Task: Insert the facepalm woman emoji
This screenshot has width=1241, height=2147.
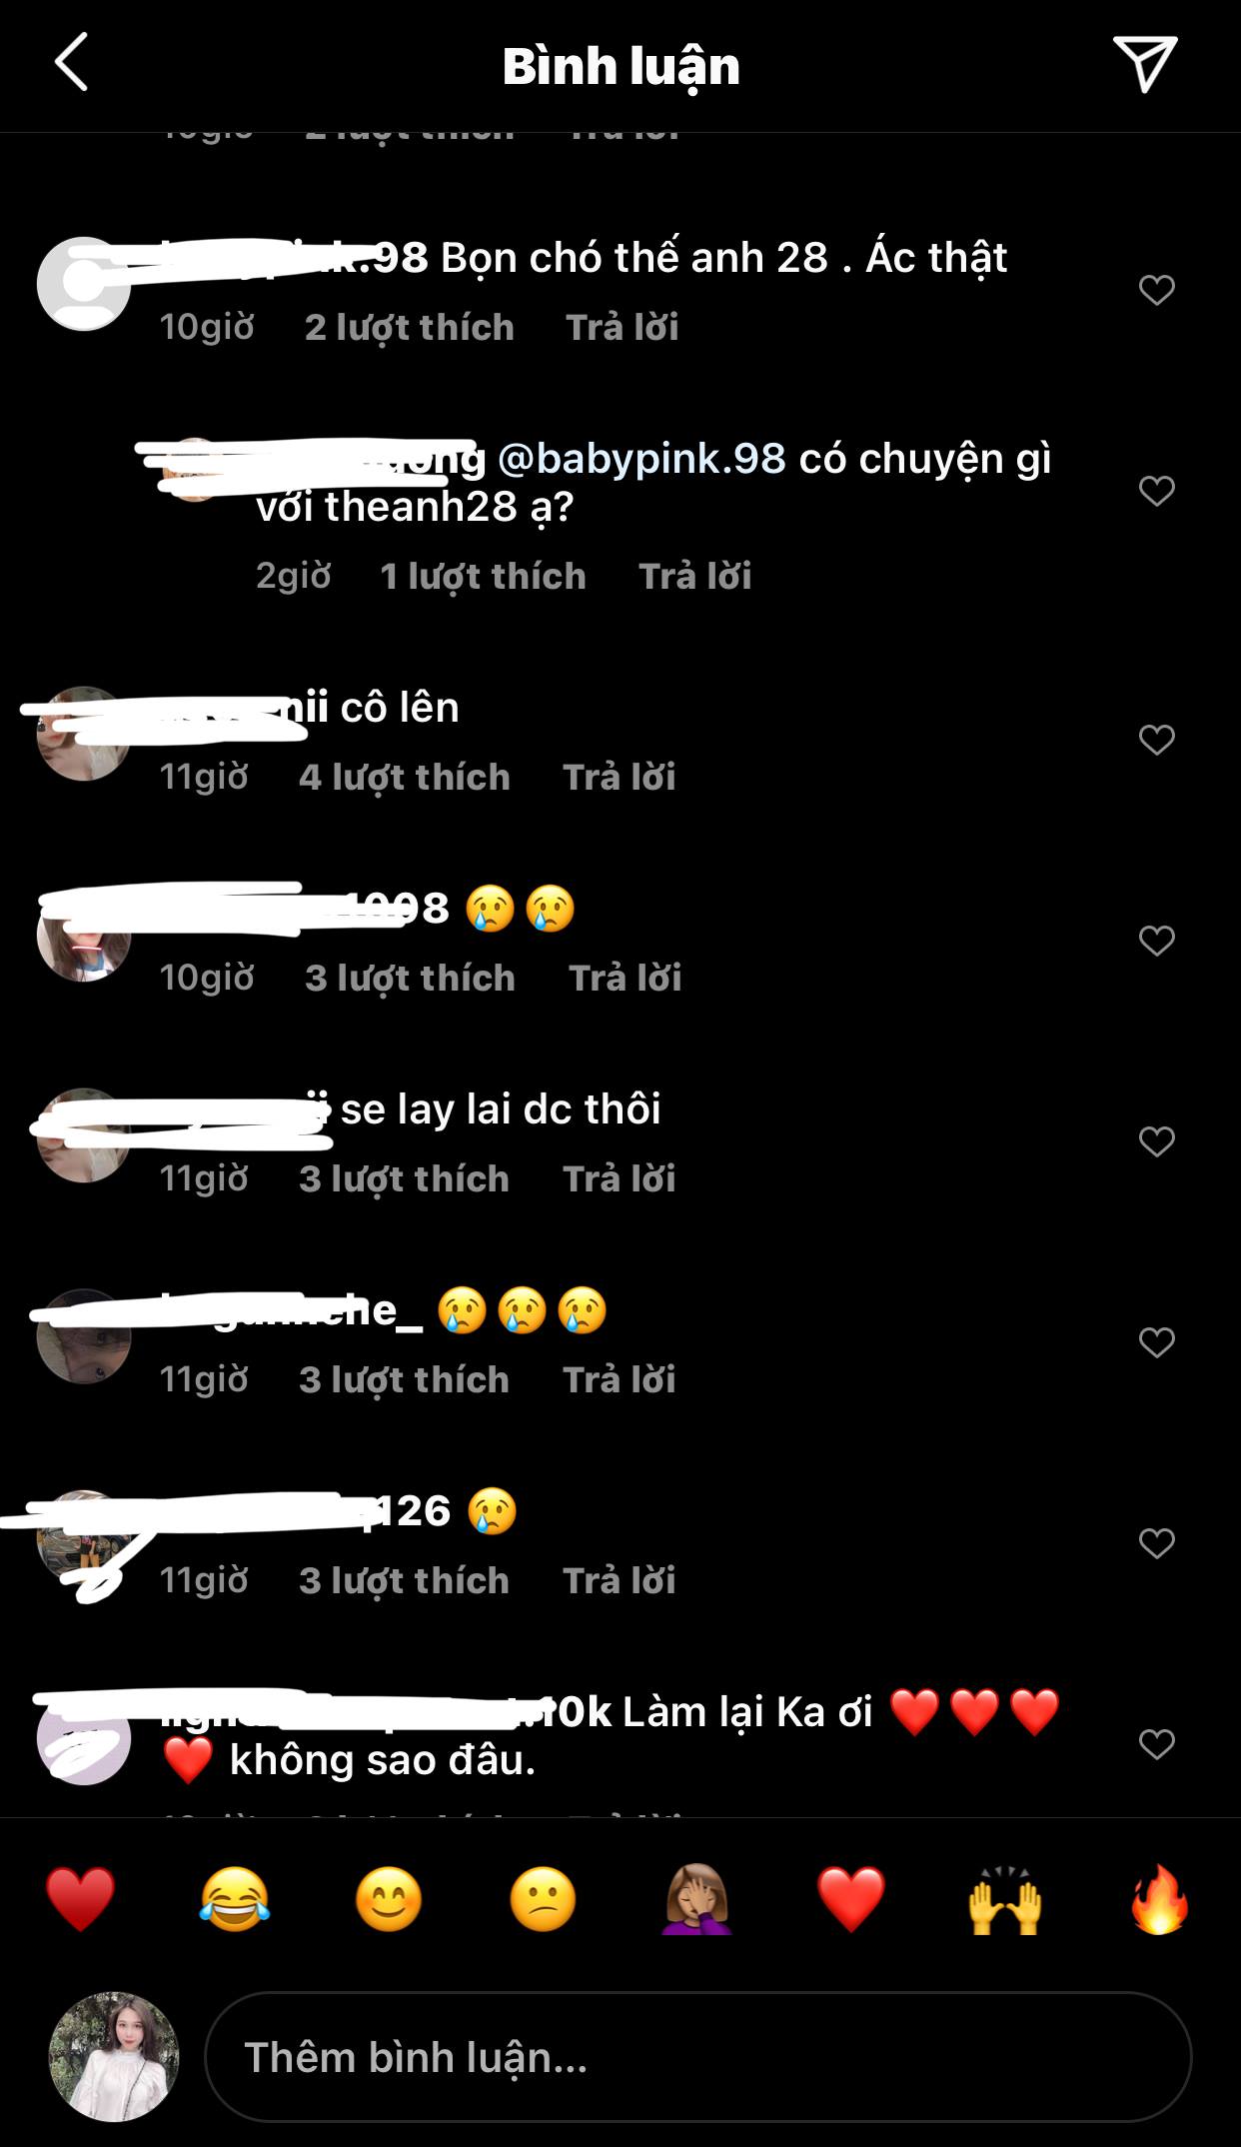Action: click(x=697, y=1898)
